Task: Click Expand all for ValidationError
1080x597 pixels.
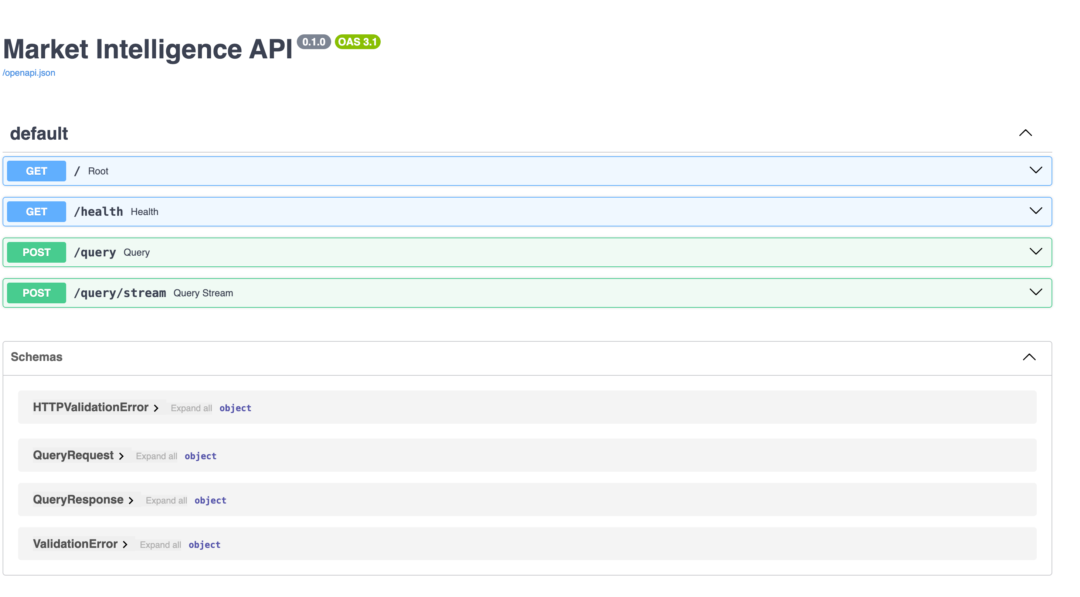Action: pyautogui.click(x=160, y=545)
